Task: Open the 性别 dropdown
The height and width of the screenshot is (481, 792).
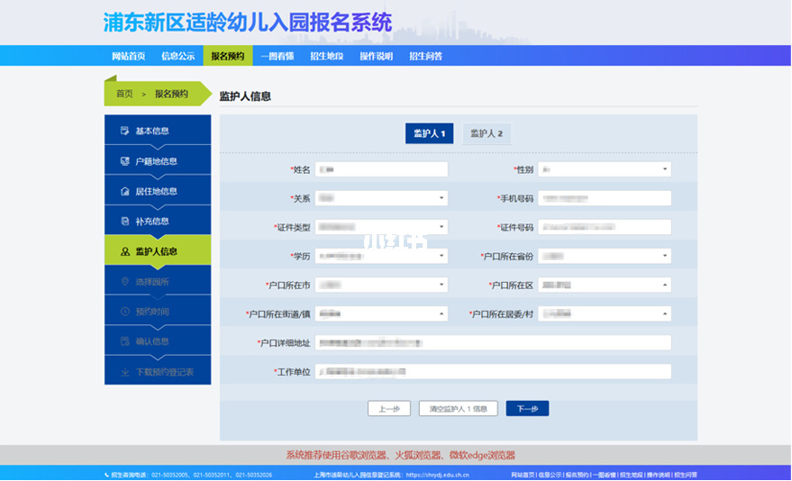Action: point(604,169)
